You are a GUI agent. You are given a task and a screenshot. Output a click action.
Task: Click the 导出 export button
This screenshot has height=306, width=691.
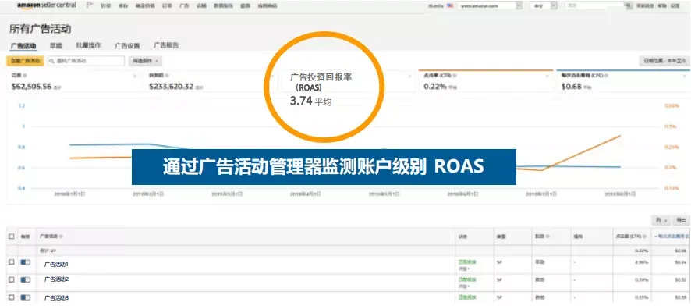(682, 220)
